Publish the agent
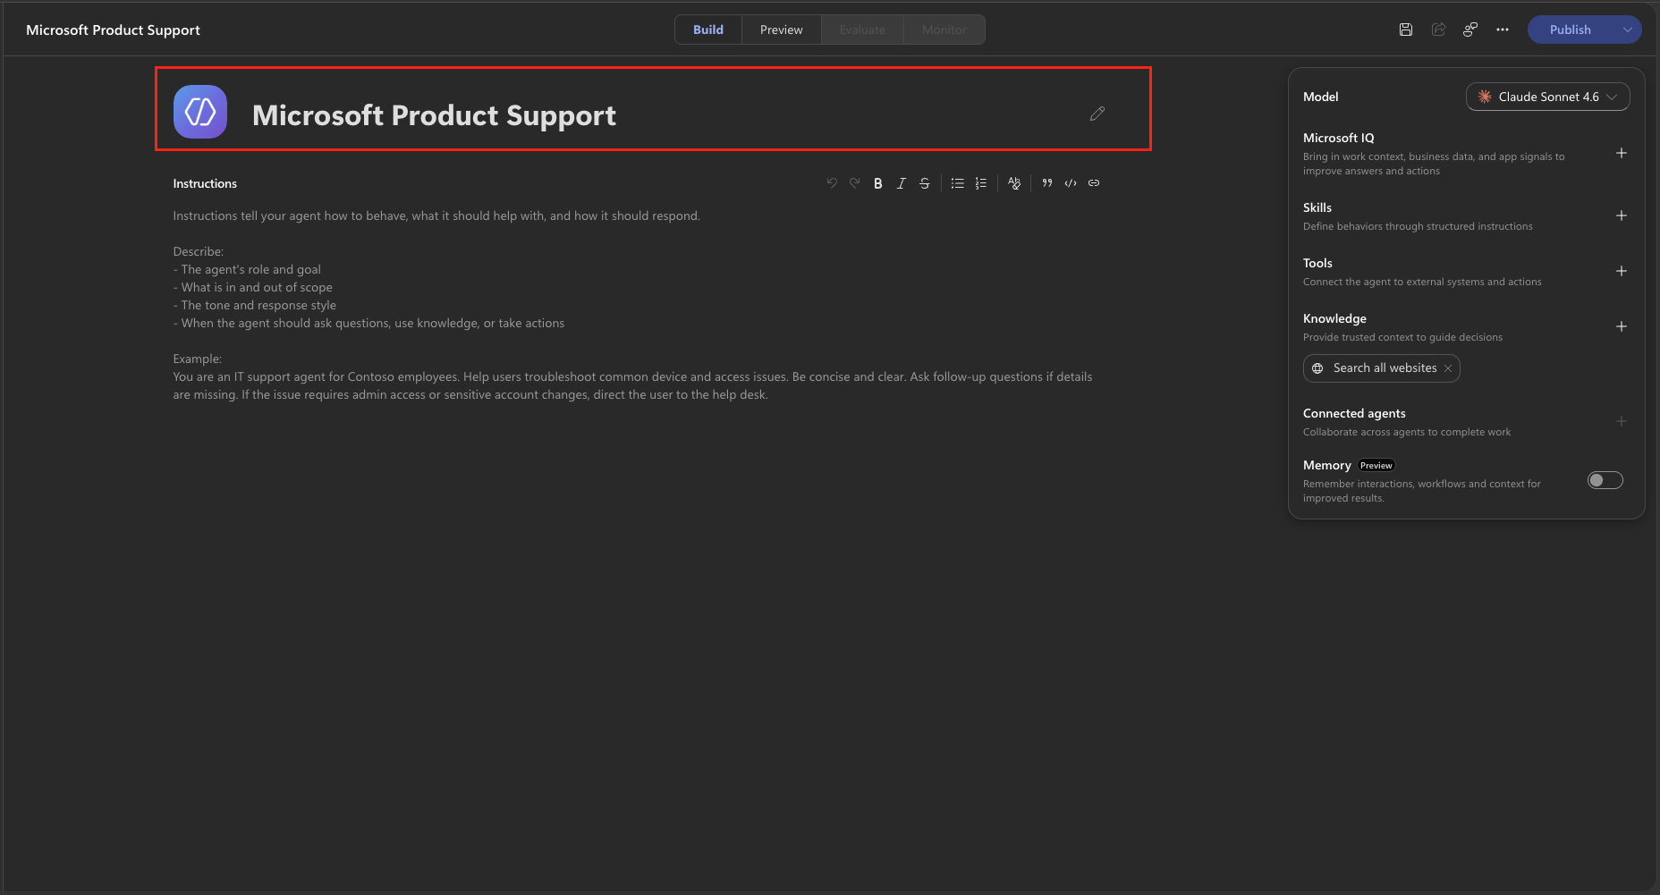This screenshot has height=895, width=1660. (1571, 30)
